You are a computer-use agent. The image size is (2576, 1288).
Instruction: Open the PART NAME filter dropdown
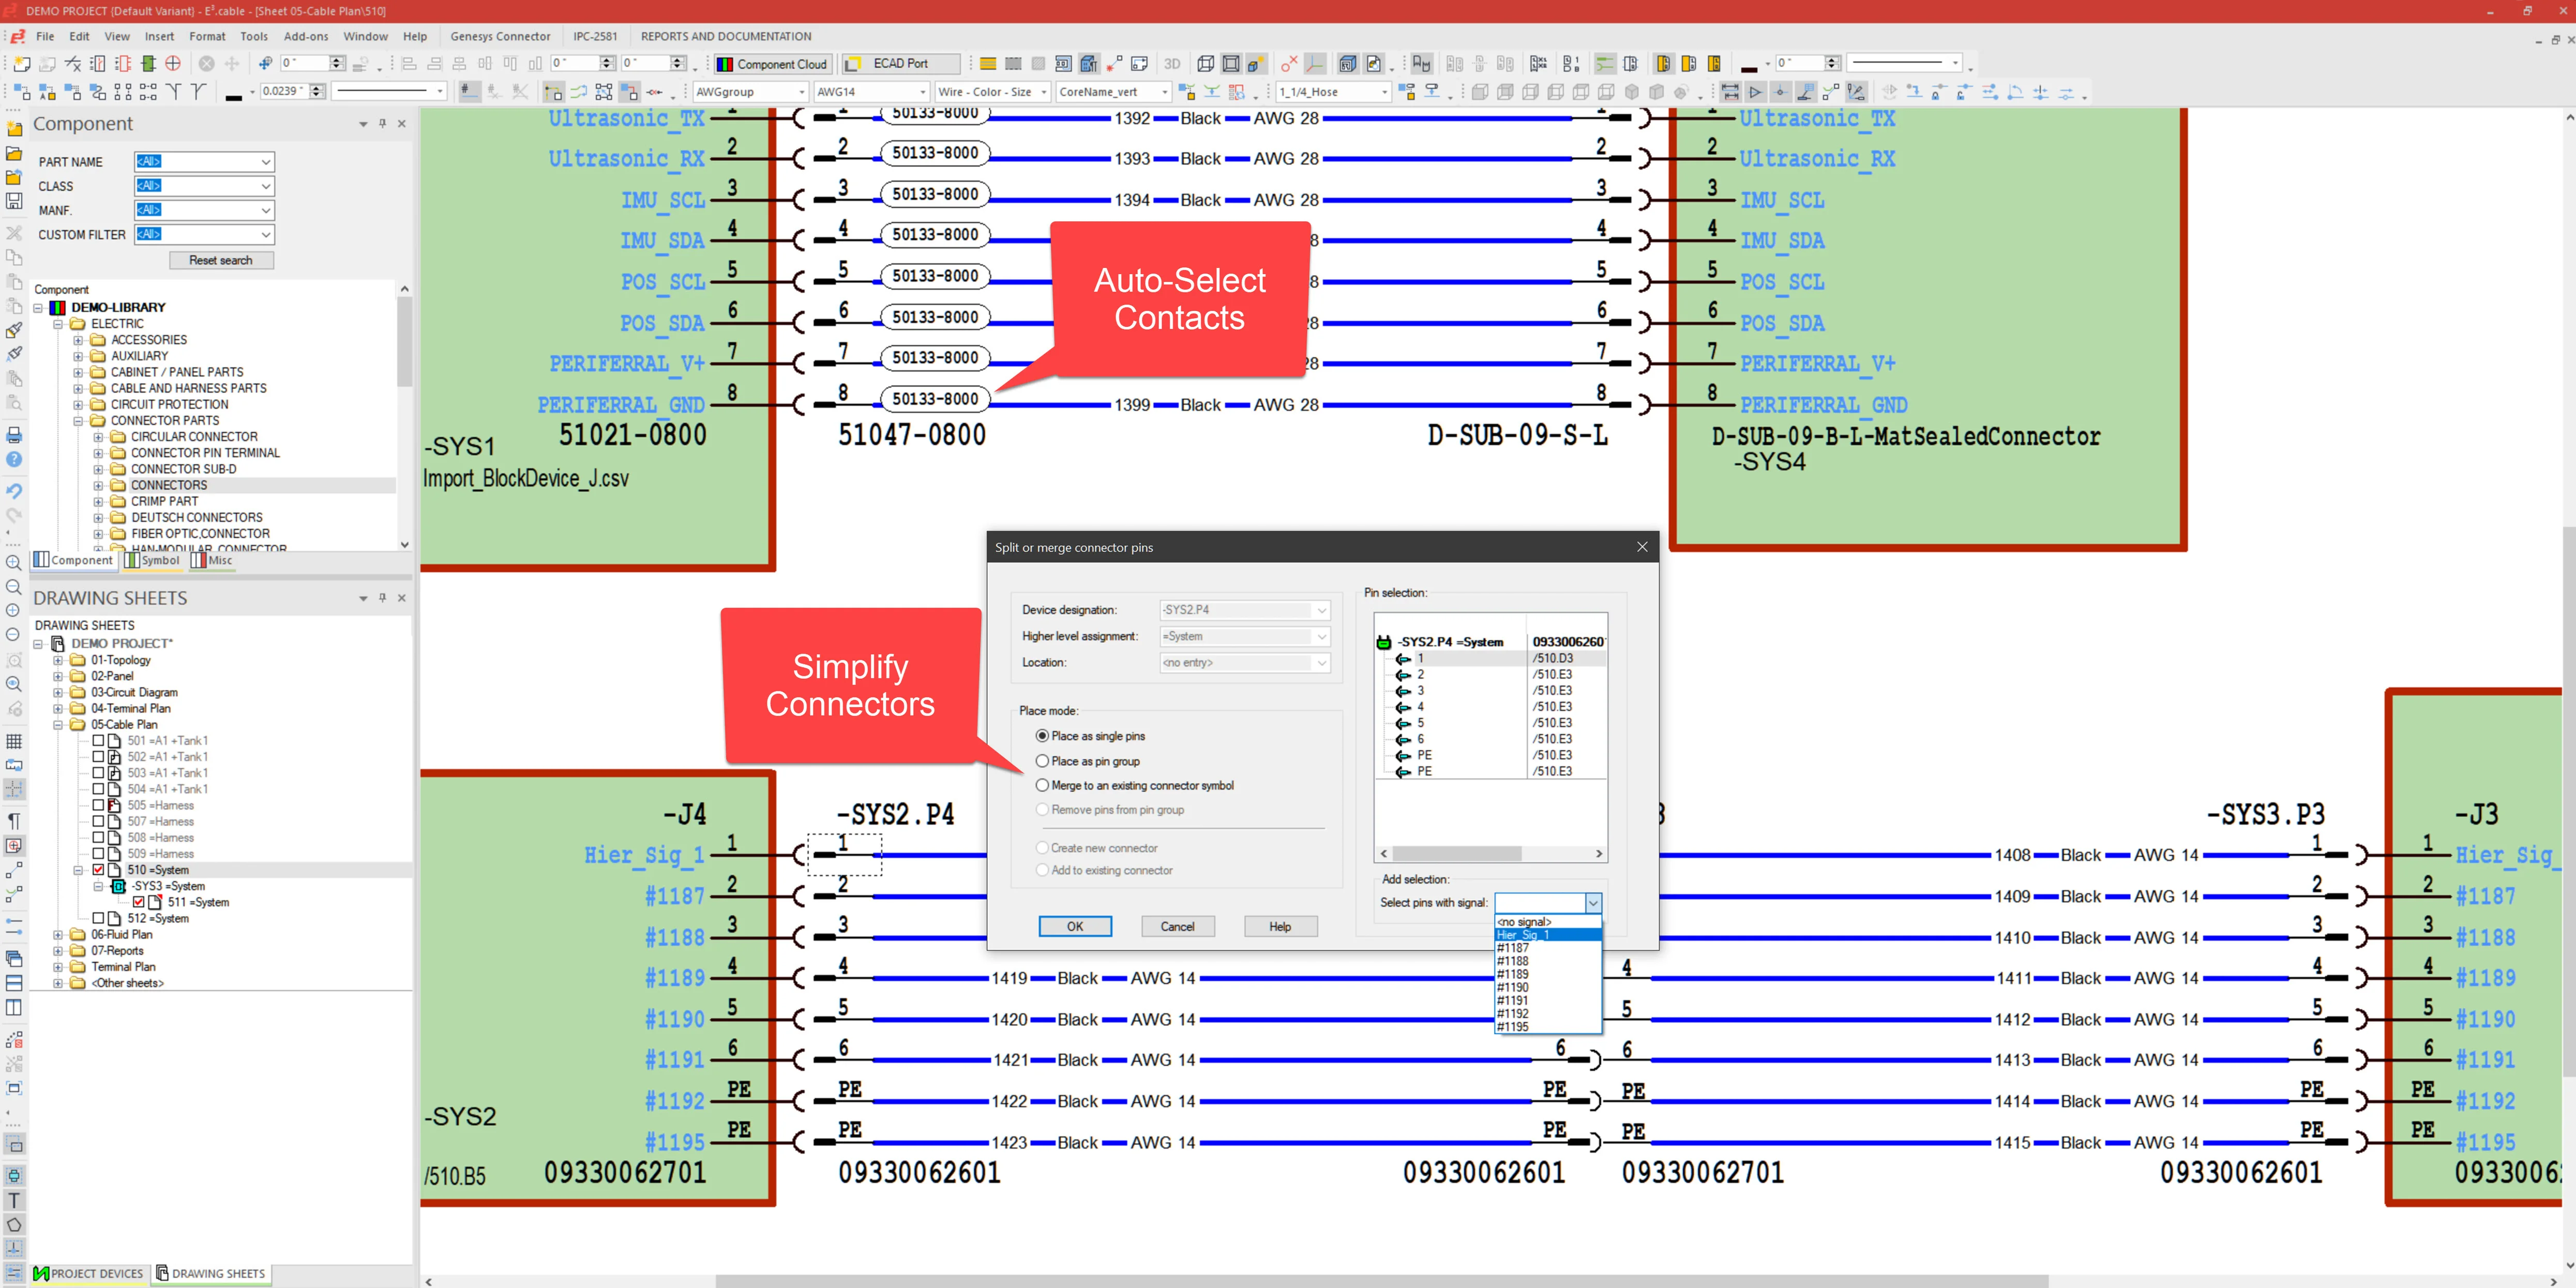click(265, 162)
